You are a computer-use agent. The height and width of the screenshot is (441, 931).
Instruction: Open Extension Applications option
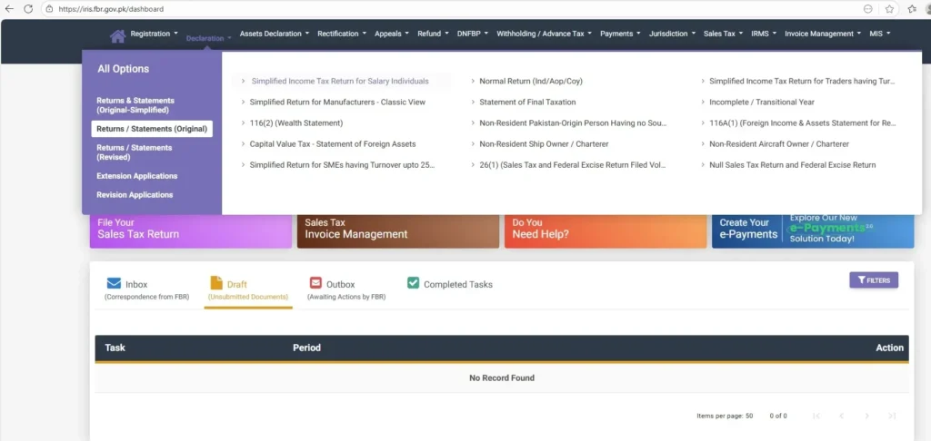coord(137,176)
